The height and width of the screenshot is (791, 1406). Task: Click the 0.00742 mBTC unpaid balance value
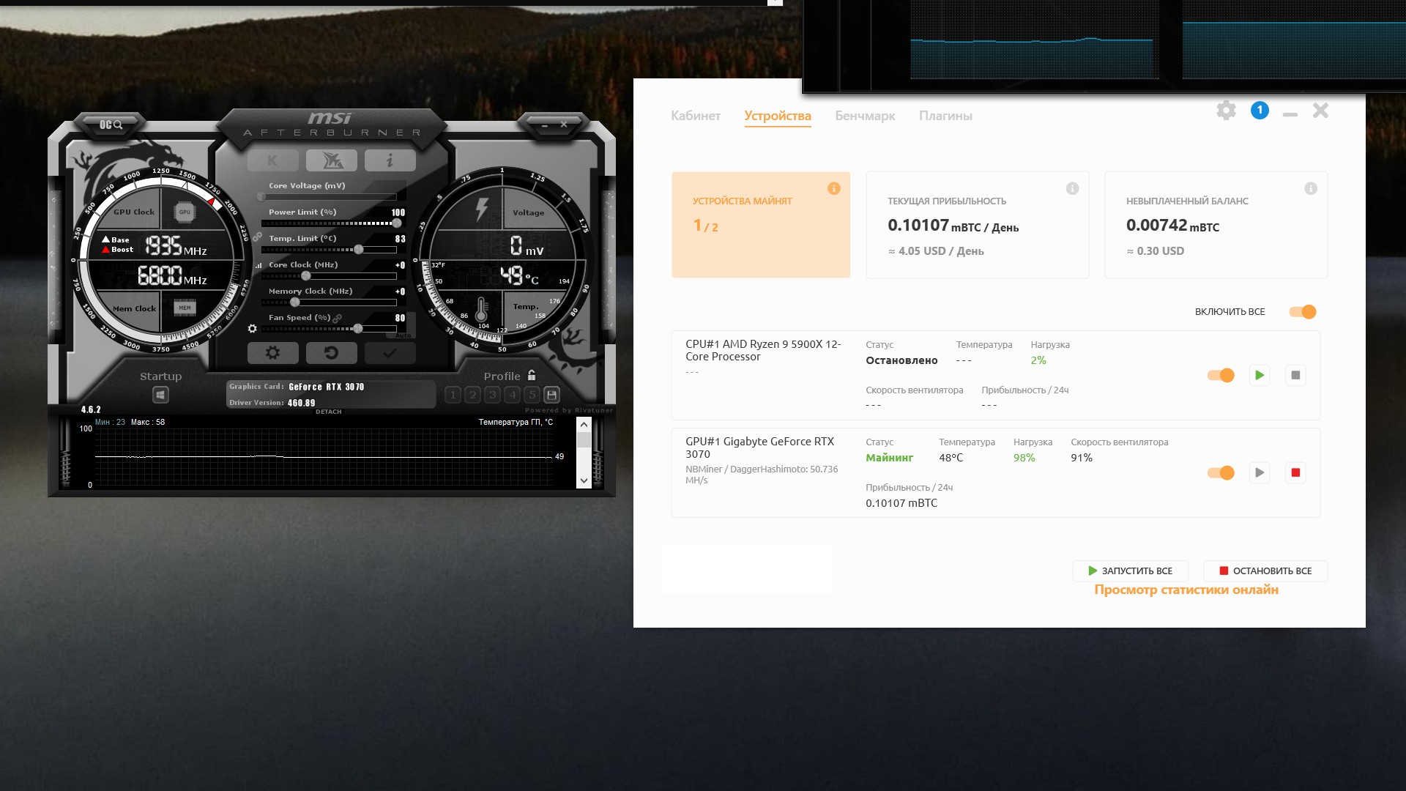[1172, 226]
